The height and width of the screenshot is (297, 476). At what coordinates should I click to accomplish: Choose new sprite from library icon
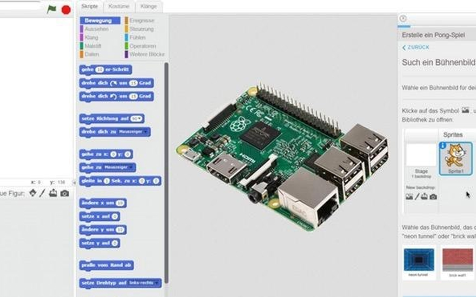click(33, 193)
